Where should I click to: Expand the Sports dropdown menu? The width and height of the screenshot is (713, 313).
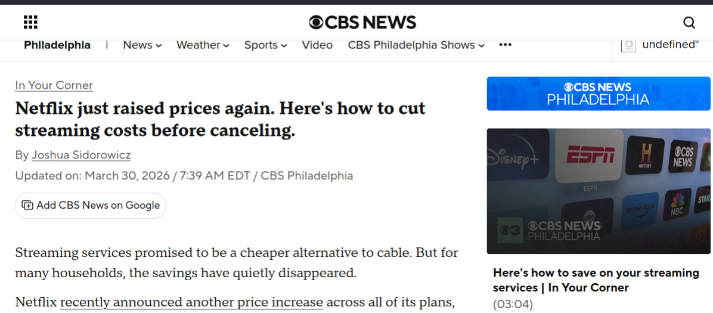click(x=265, y=45)
